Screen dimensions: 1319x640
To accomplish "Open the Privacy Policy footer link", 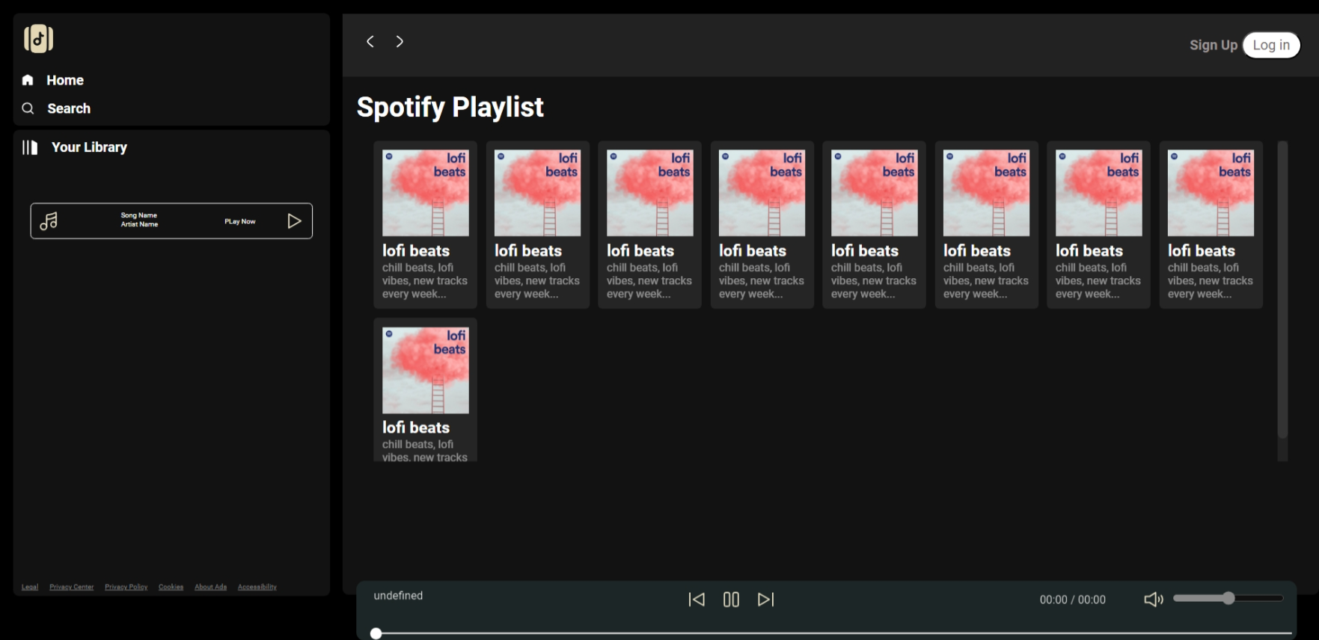I will 126,587.
